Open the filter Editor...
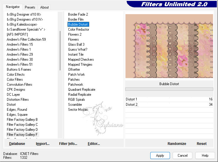Viewport: 218px width, 162px height. coord(94,144)
